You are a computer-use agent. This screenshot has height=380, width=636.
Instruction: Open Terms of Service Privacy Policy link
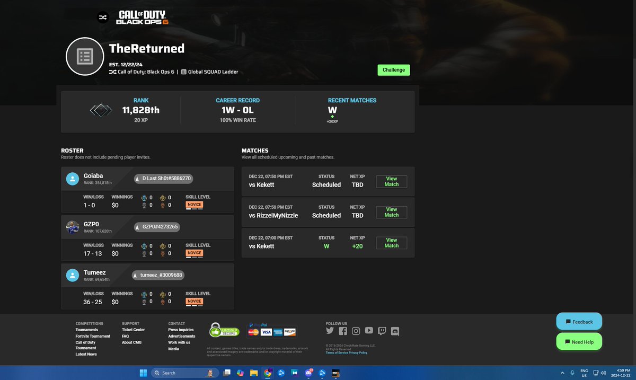(346, 352)
